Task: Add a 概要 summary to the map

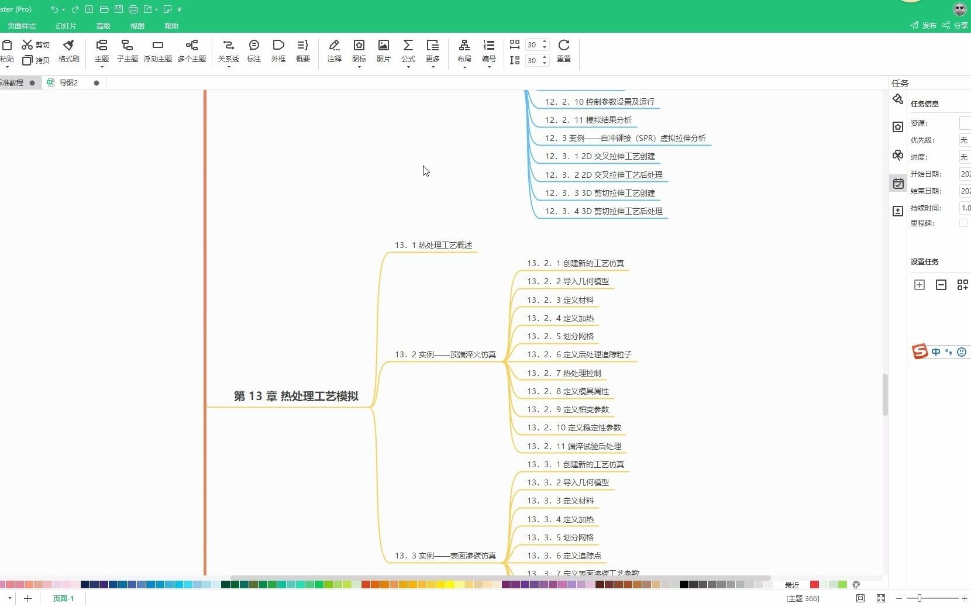Action: pos(303,51)
